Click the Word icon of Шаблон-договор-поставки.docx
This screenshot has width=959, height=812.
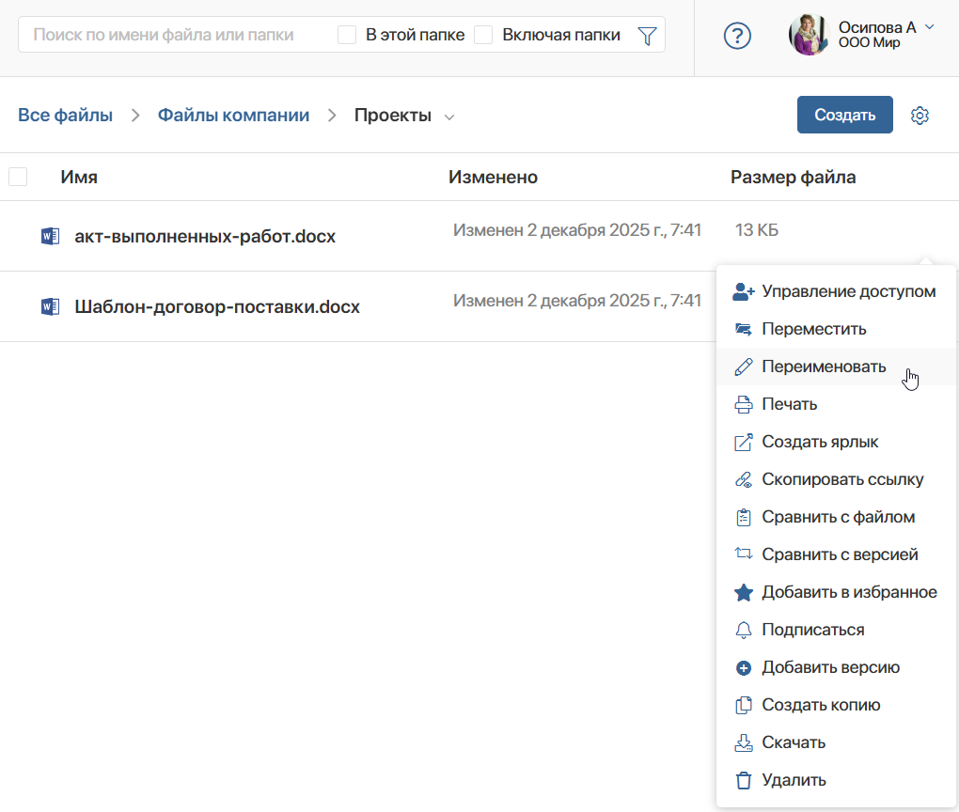pos(50,306)
